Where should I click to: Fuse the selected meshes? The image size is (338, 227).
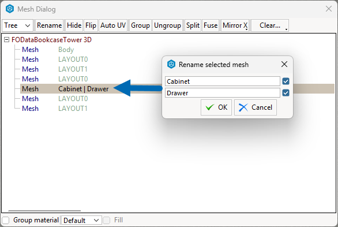click(211, 25)
